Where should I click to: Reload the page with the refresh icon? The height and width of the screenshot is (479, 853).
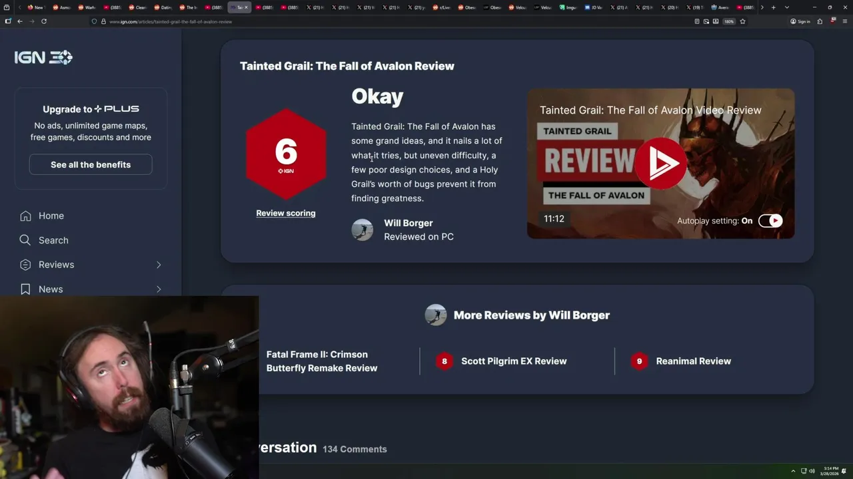[x=44, y=21]
